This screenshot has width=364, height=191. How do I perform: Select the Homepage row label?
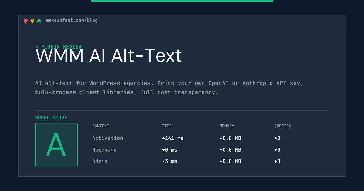(104, 150)
